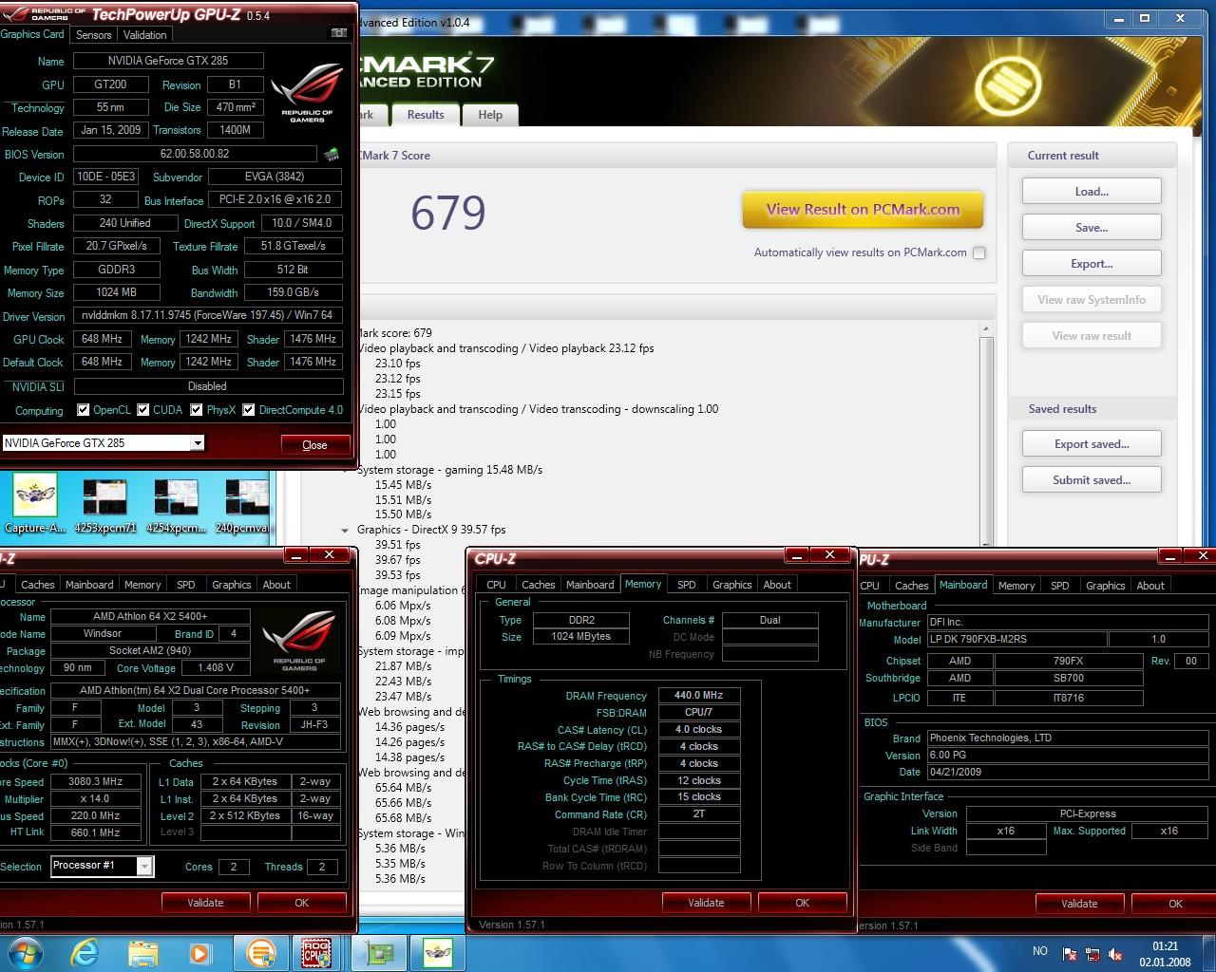Open Caches tab in CPU-Z processor window
Screen dimensions: 1216x972
click(x=38, y=585)
